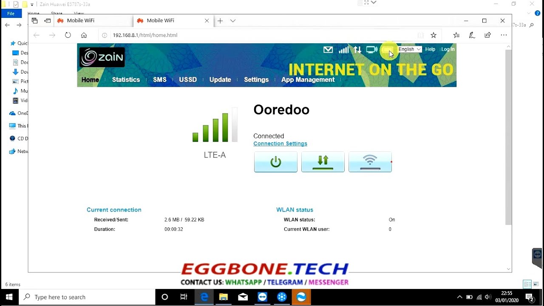
Task: Go to browser home page icon
Action: [84, 35]
